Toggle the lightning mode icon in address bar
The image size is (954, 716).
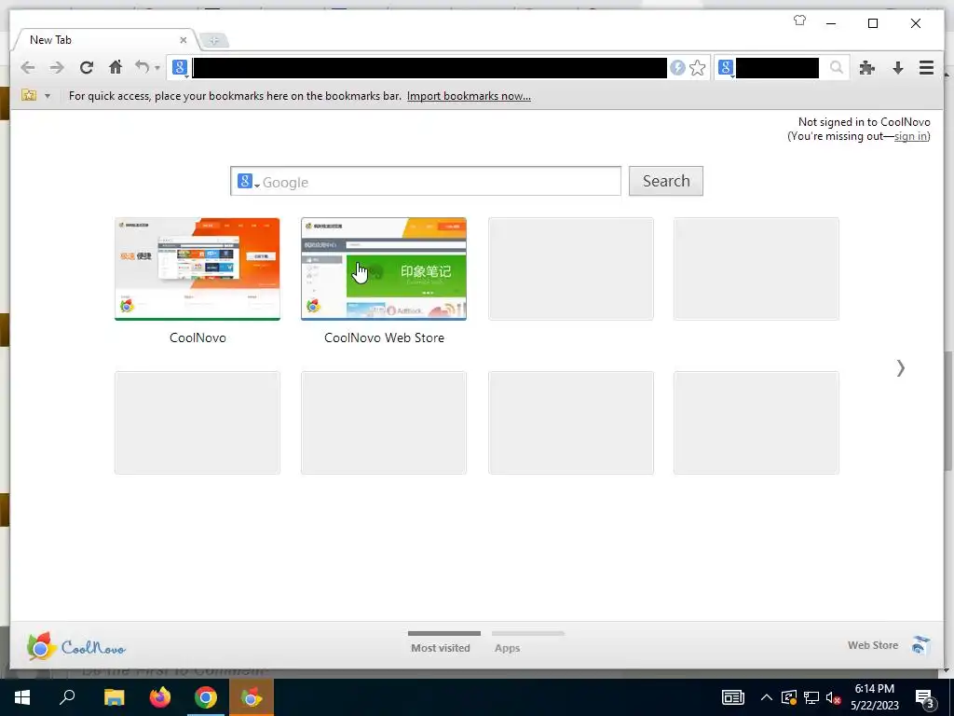click(677, 67)
